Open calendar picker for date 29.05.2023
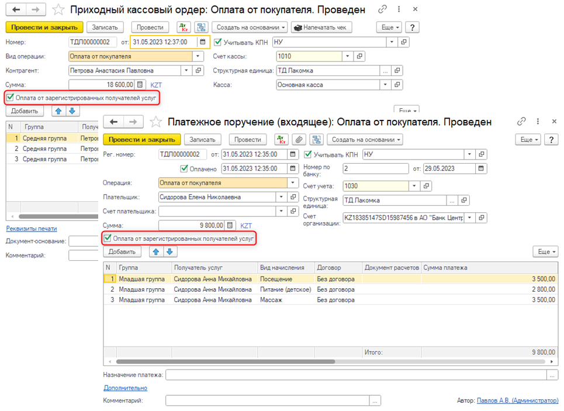The image size is (564, 411). [481, 169]
